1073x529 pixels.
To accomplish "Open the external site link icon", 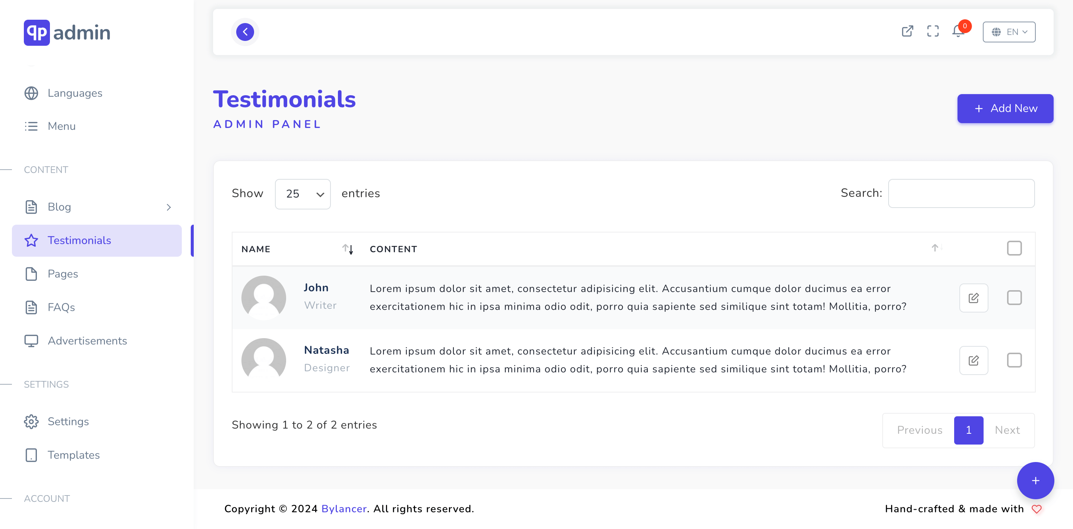I will coord(907,31).
